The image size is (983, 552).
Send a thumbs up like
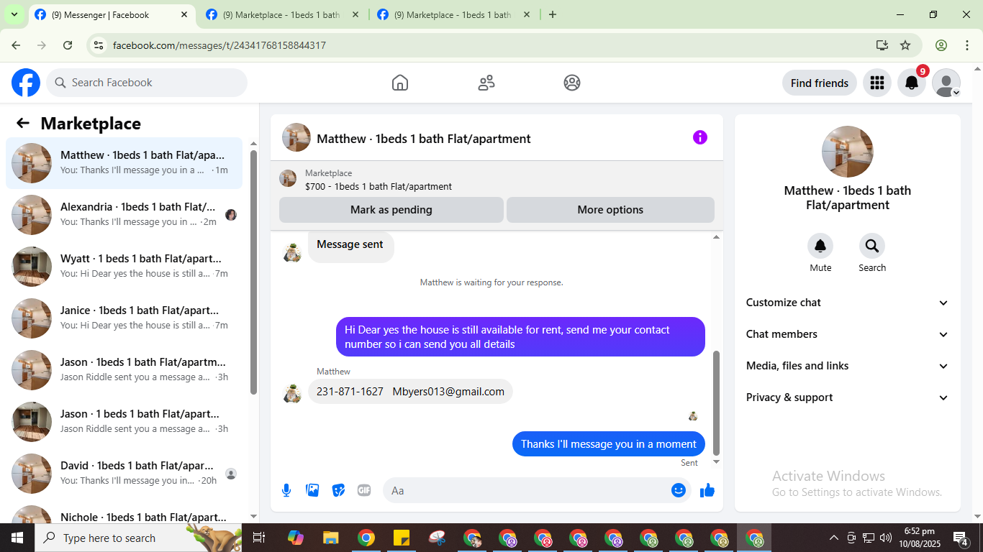click(x=707, y=490)
